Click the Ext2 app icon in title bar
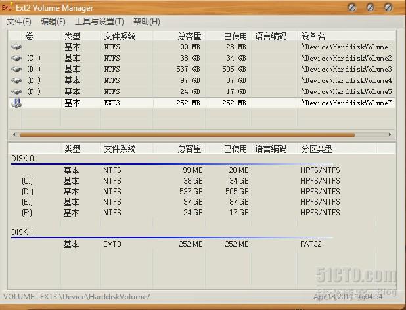406x310 pixels. pos(7,7)
